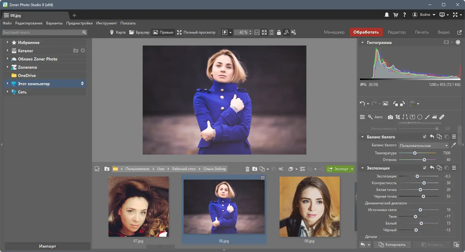Select the 09.jpg thumbnail
Image resolution: width=465 pixels, height=252 pixels.
[x=309, y=207]
